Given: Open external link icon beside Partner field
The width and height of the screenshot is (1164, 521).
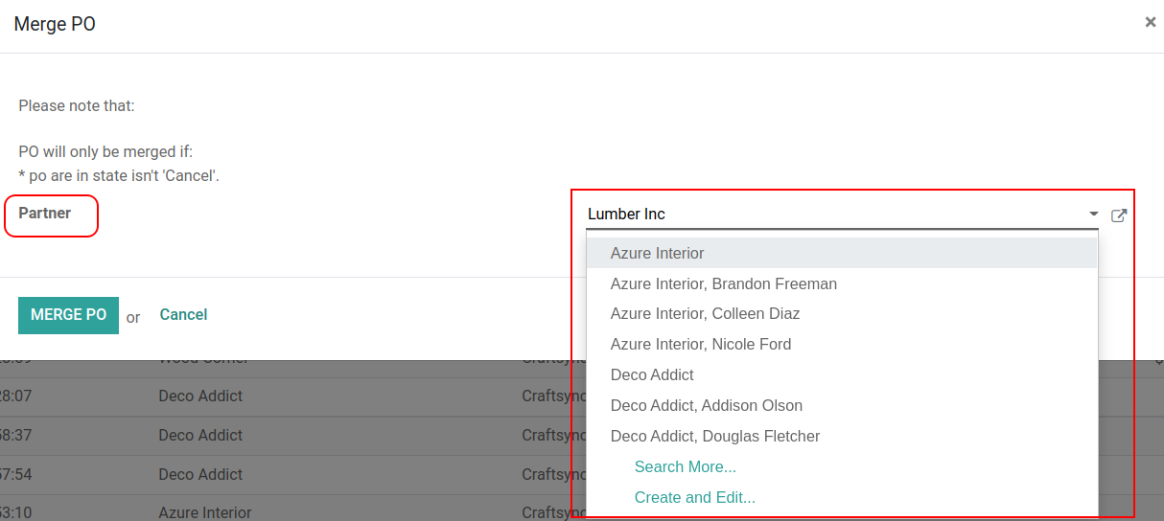Looking at the screenshot, I should (x=1118, y=215).
